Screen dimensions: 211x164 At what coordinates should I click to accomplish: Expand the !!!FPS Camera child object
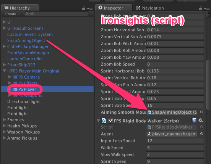click(x=10, y=77)
